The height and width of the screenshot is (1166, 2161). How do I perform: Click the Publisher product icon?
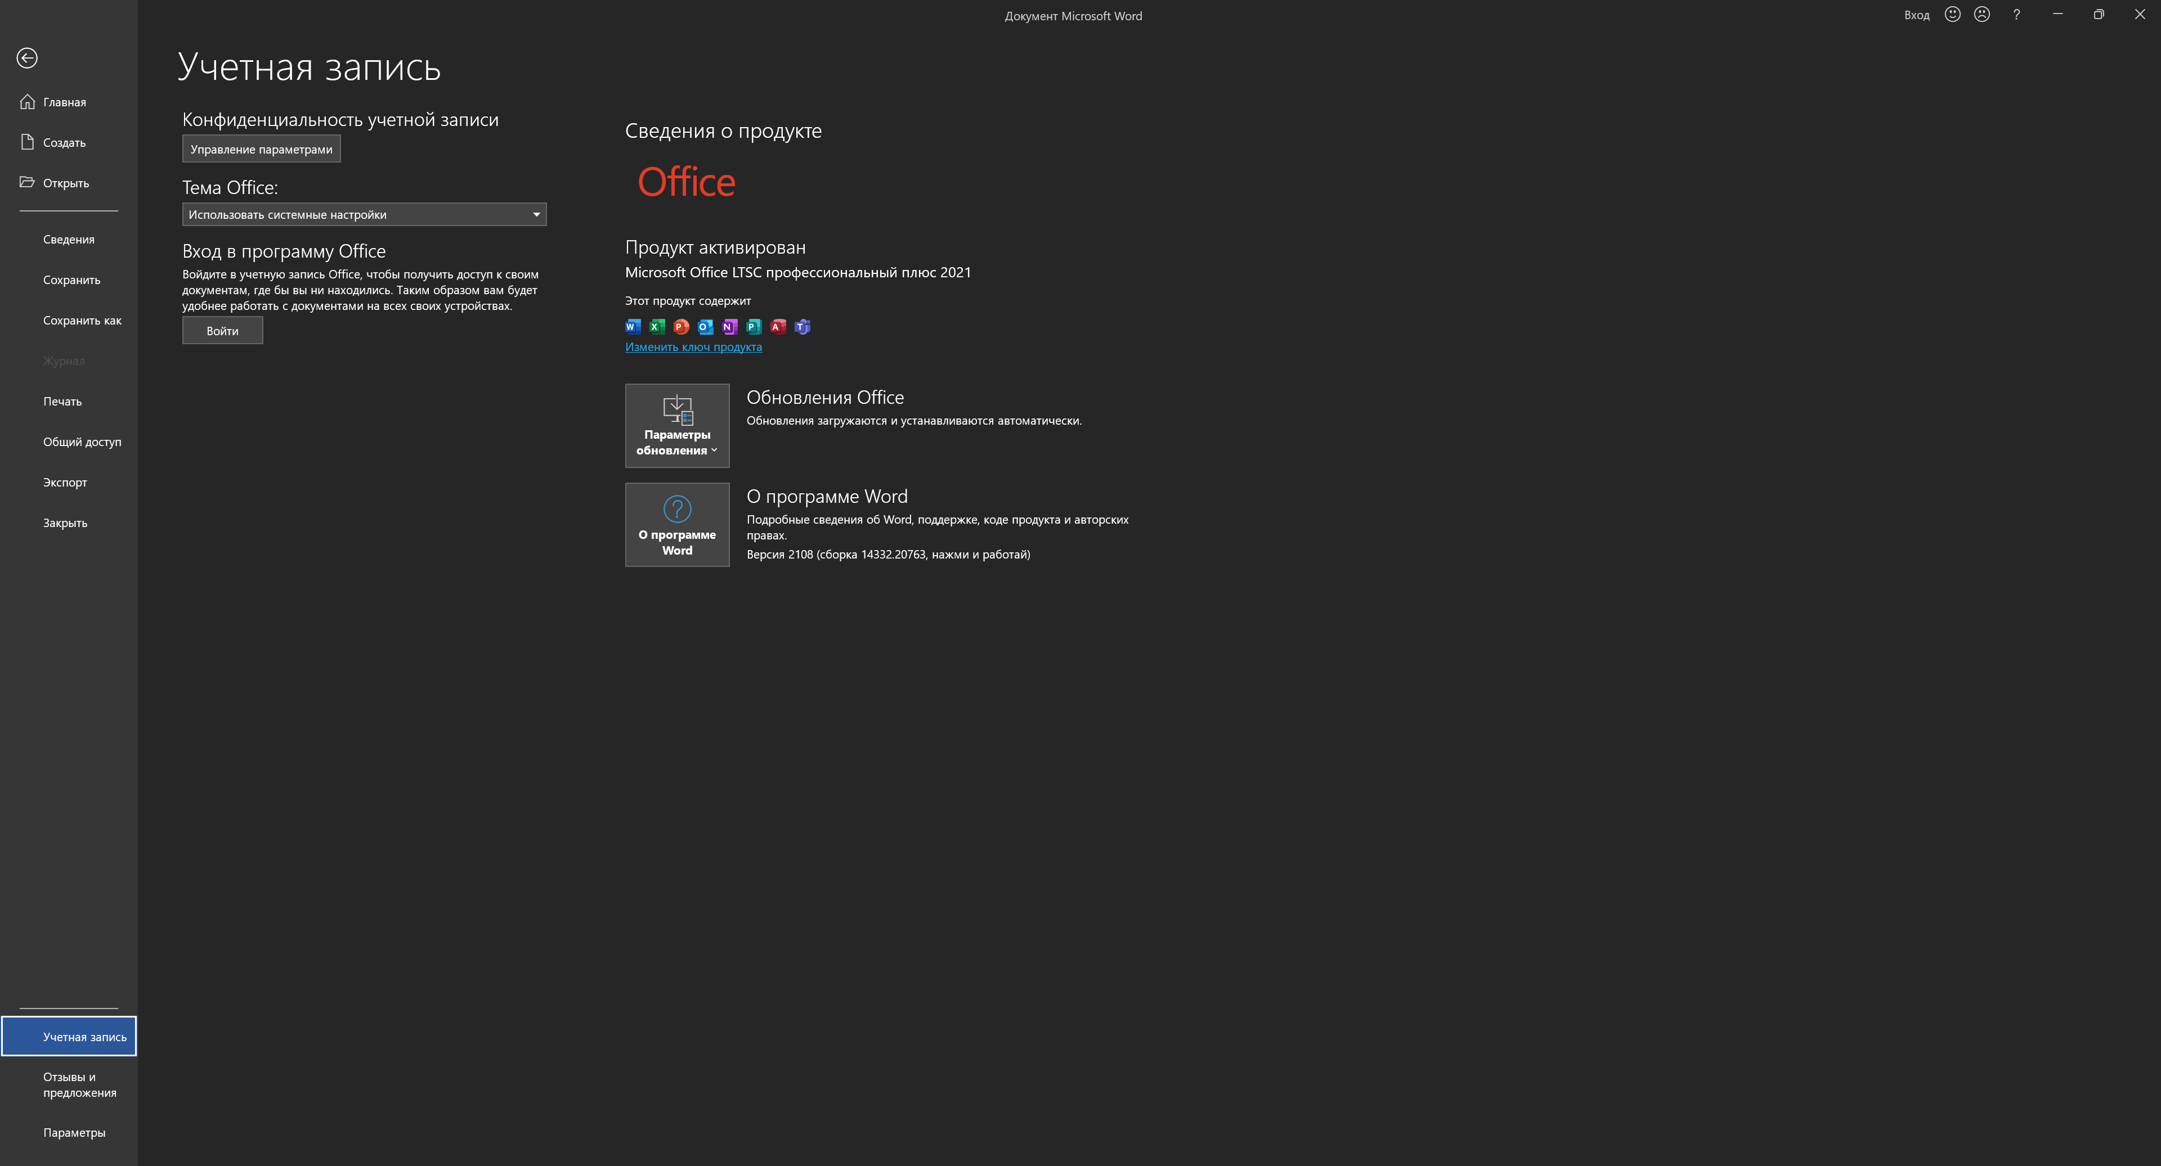pos(754,327)
